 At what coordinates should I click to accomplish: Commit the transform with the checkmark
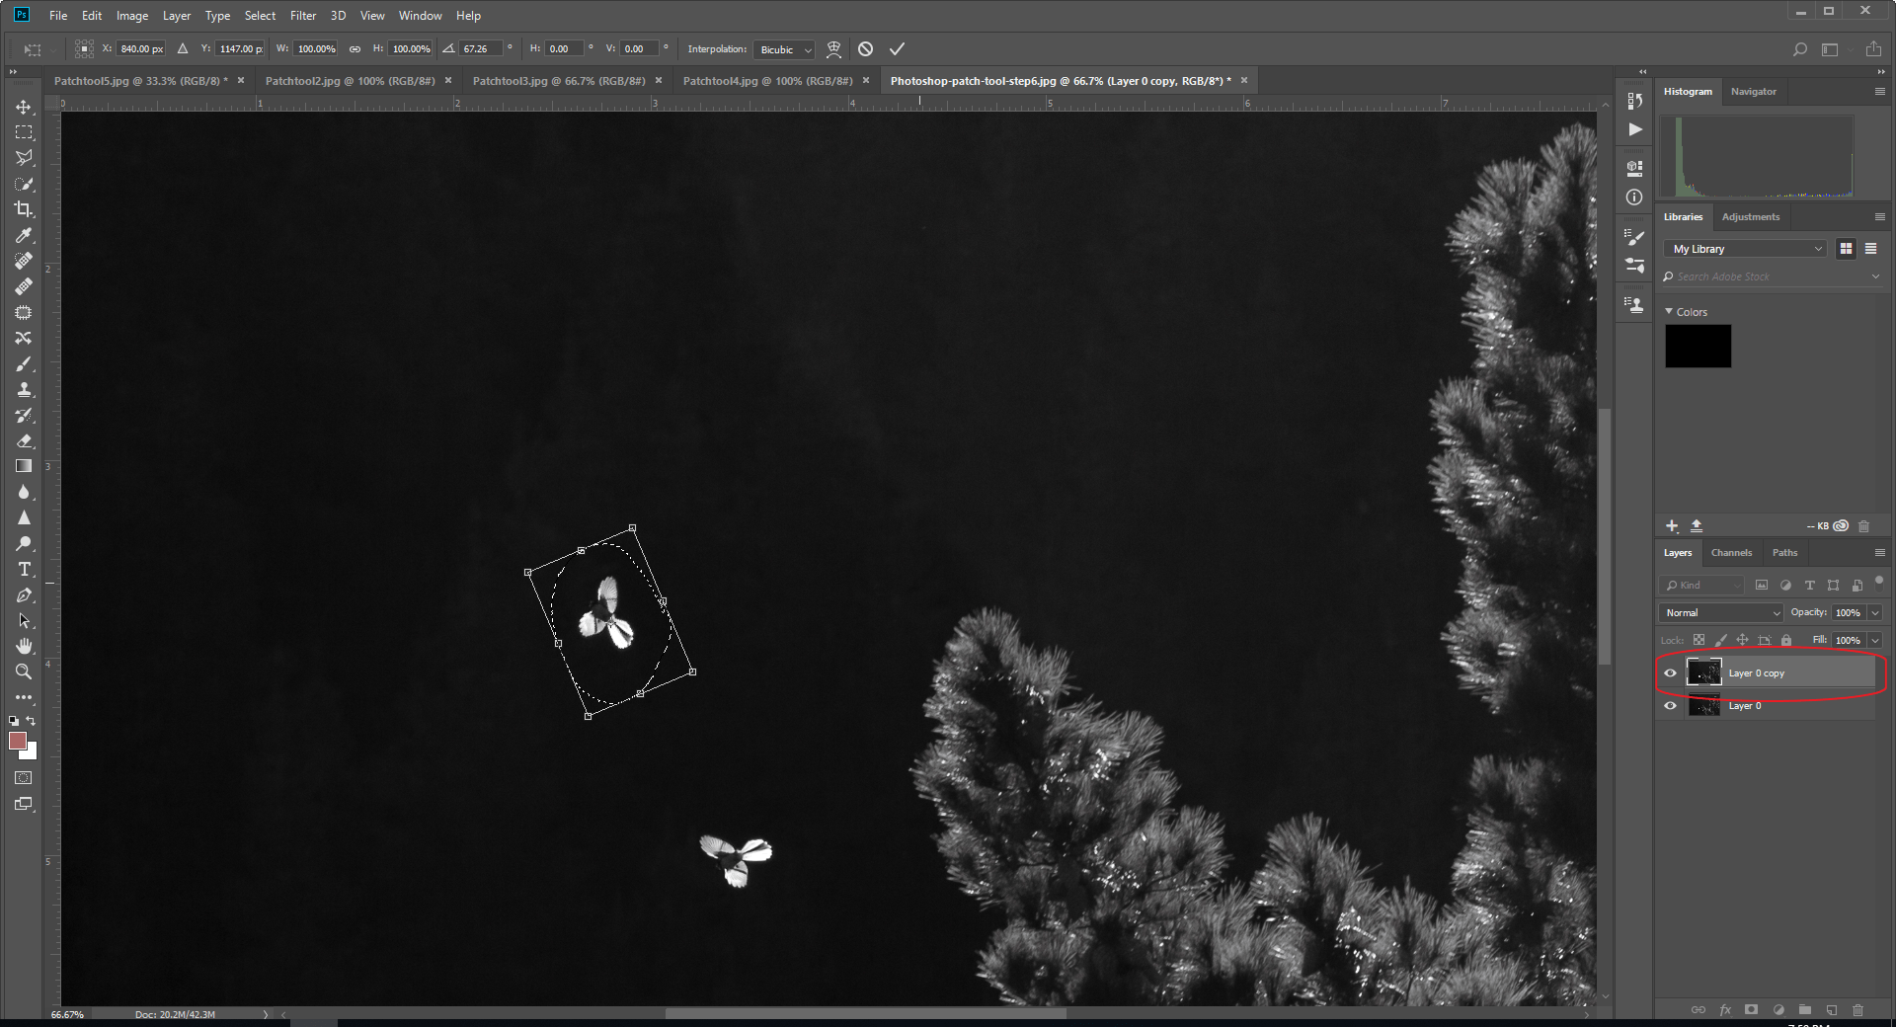(897, 49)
